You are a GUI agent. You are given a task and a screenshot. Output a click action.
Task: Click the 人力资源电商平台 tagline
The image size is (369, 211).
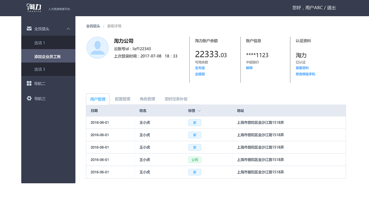pos(59,9)
